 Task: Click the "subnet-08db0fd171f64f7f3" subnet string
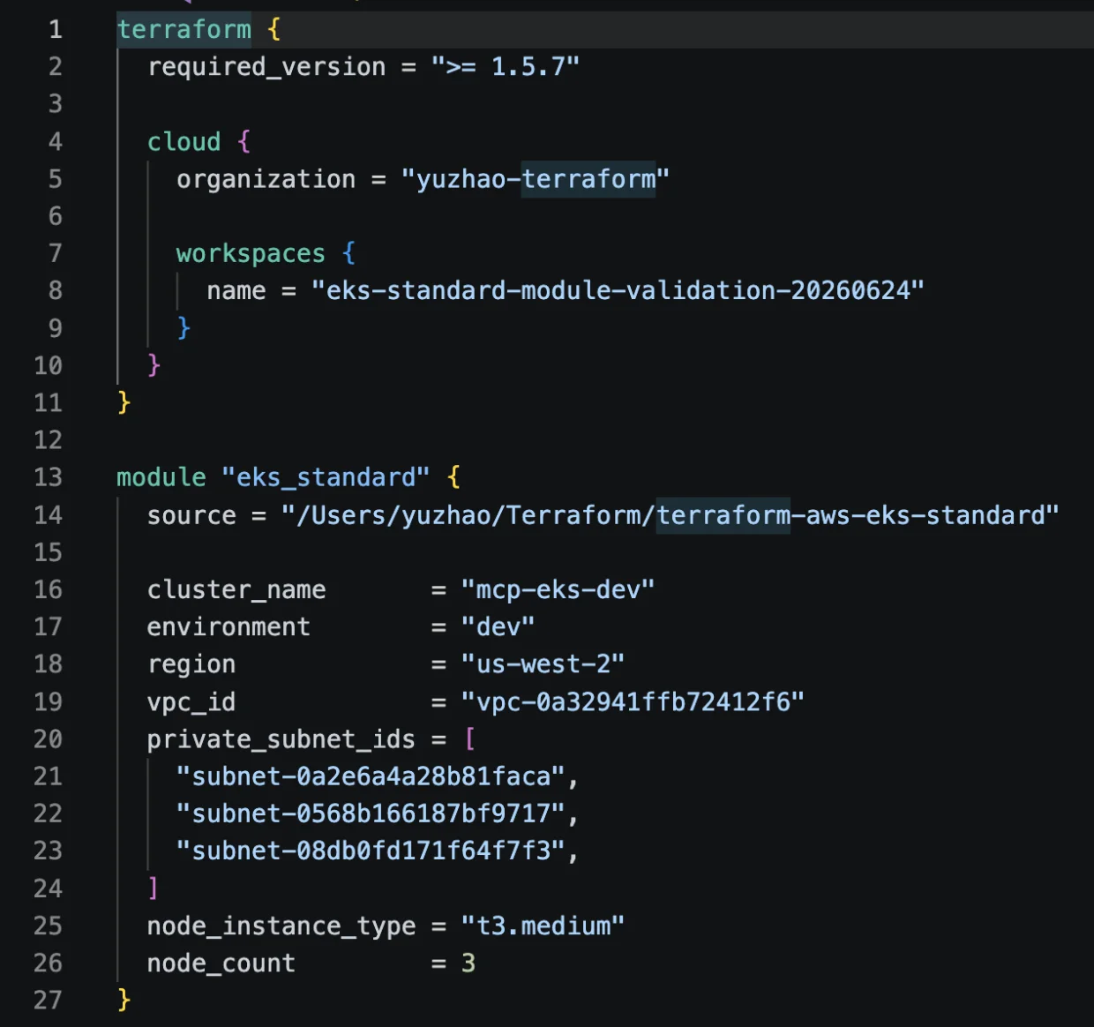click(x=371, y=851)
